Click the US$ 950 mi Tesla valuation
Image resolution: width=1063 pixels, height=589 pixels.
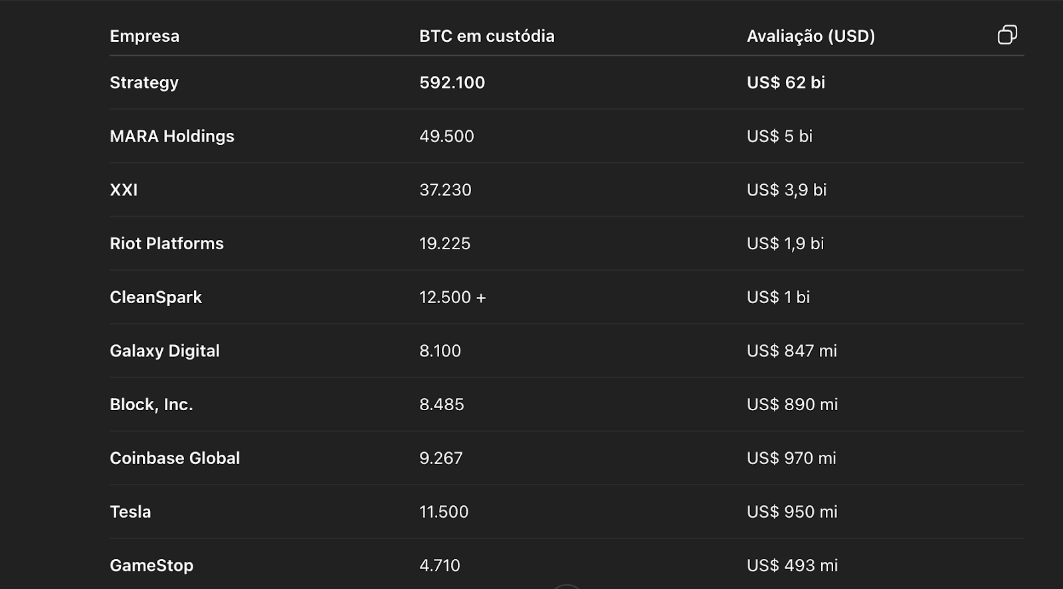(x=792, y=512)
